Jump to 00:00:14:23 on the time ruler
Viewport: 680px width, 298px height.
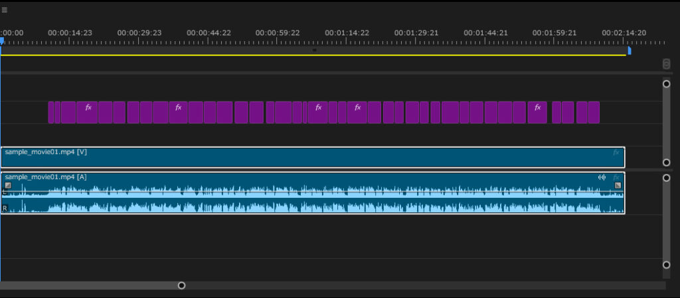click(x=70, y=33)
